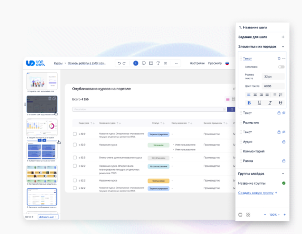Toggle the Заголовок switch

281,67
